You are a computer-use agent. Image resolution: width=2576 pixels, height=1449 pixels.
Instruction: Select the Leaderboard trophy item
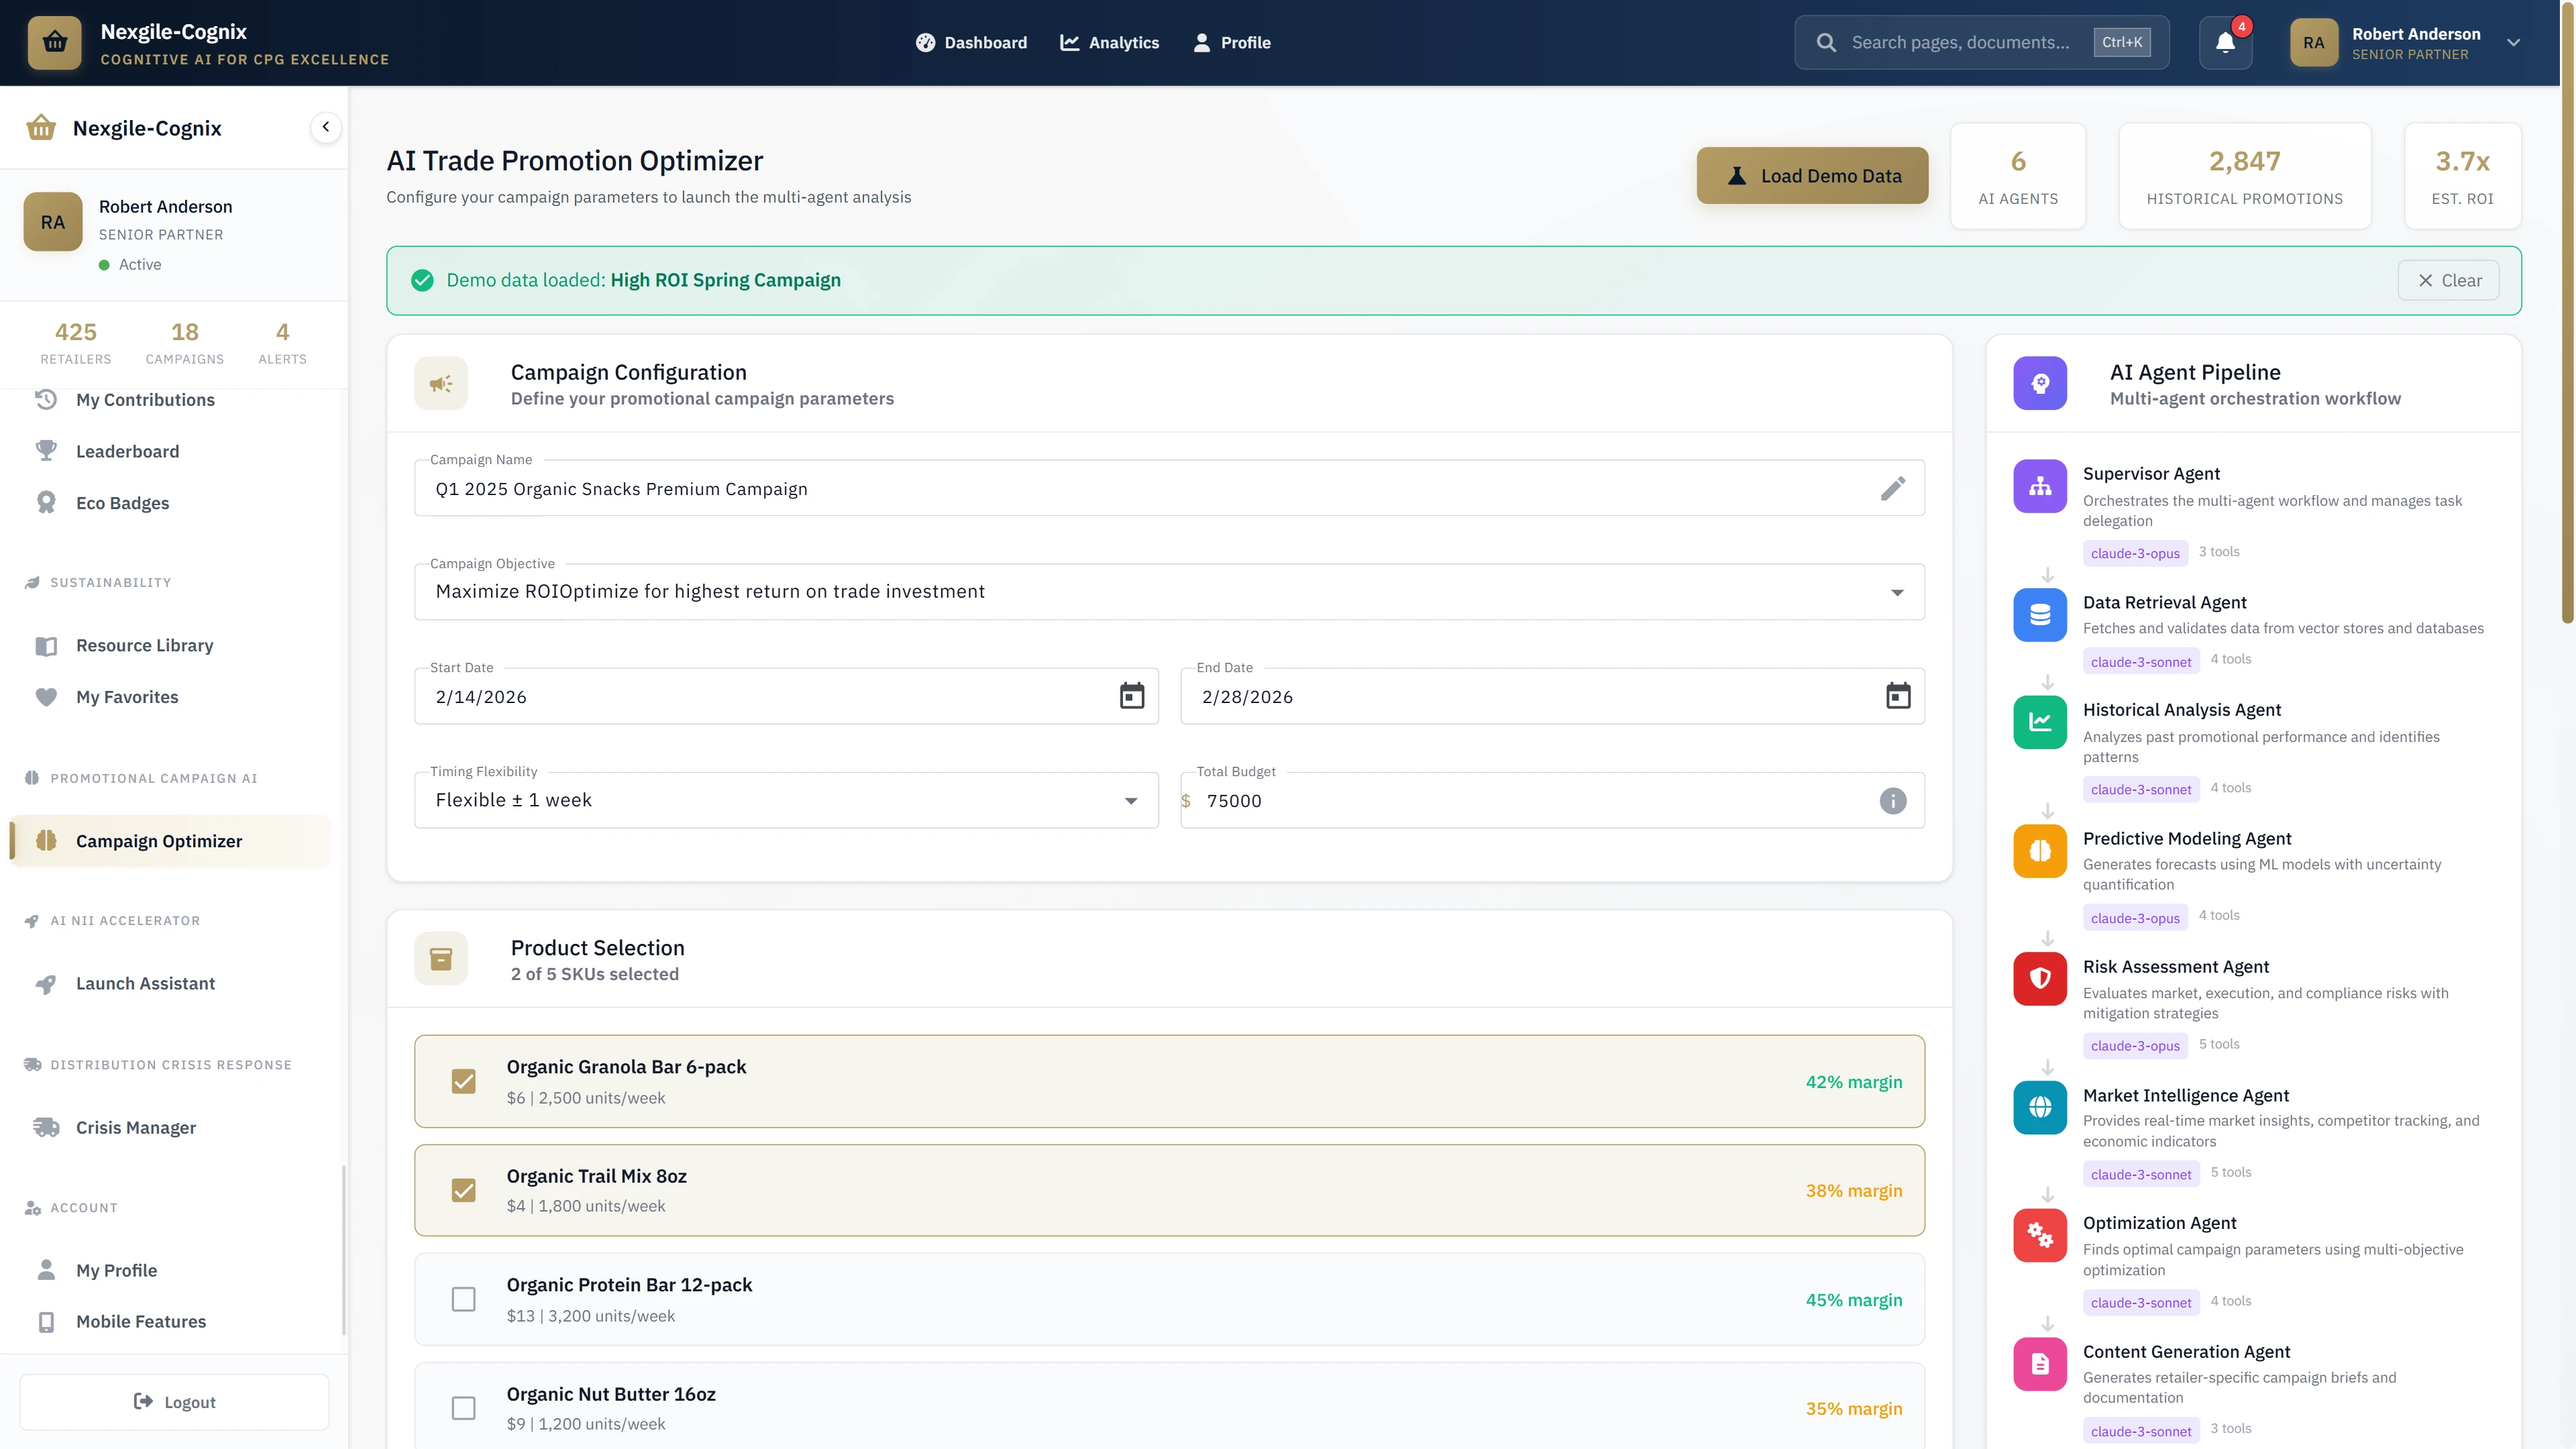126,451
